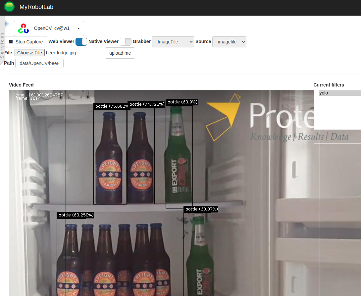Open the Grabber ImageFile dropdown

tap(173, 42)
